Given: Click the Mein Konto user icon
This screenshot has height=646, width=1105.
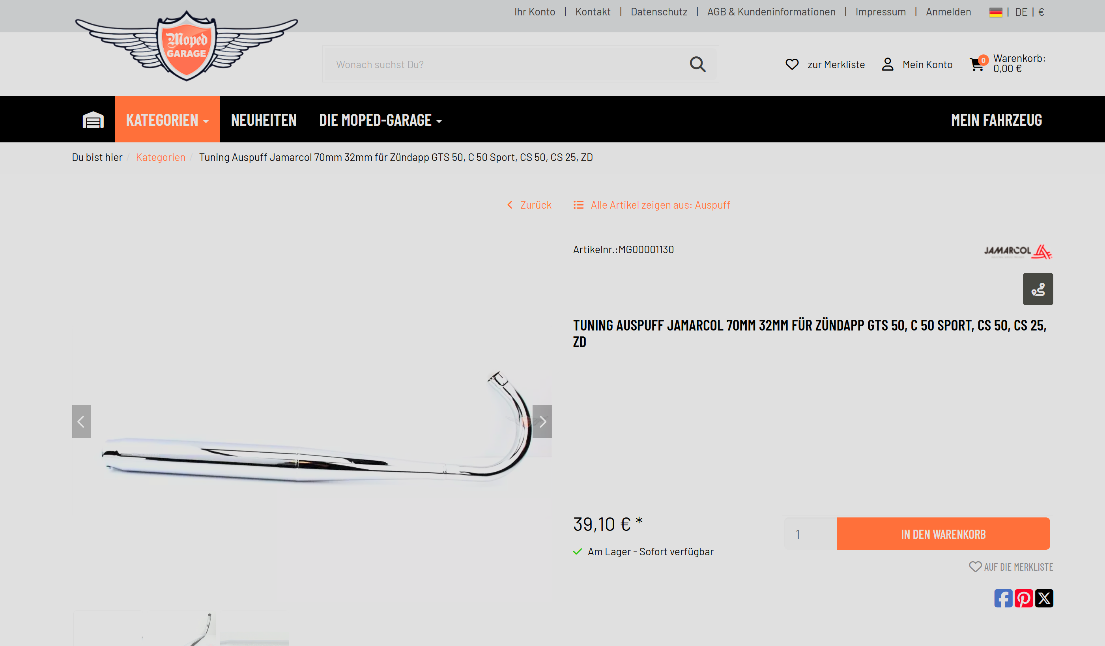Looking at the screenshot, I should tap(888, 64).
